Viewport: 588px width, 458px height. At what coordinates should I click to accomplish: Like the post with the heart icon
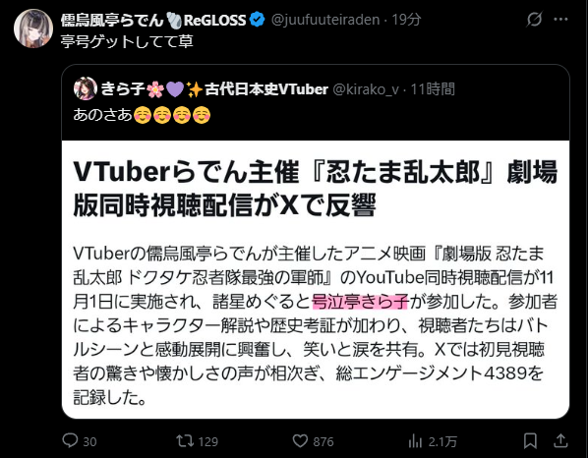[300, 440]
